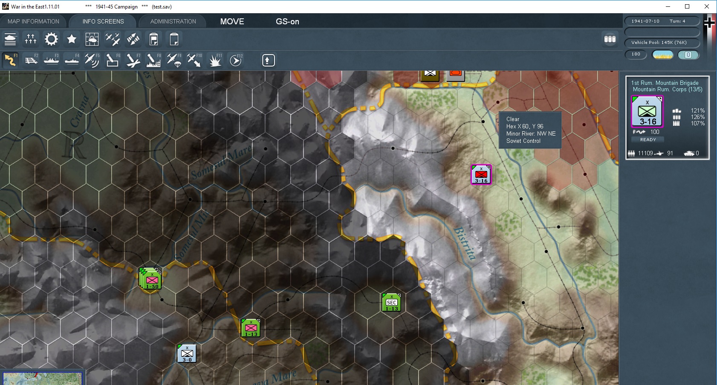
Task: Click the MOVE mode label
Action: pyautogui.click(x=232, y=21)
